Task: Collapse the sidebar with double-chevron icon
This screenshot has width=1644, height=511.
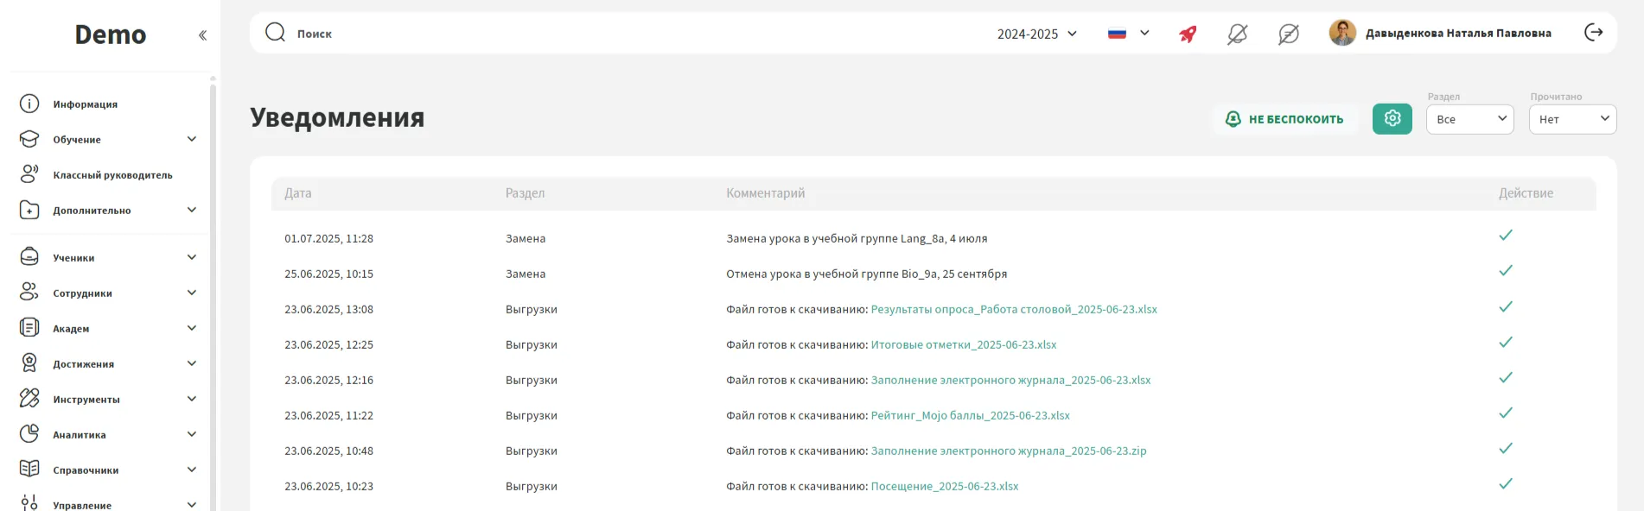Action: click(x=202, y=35)
